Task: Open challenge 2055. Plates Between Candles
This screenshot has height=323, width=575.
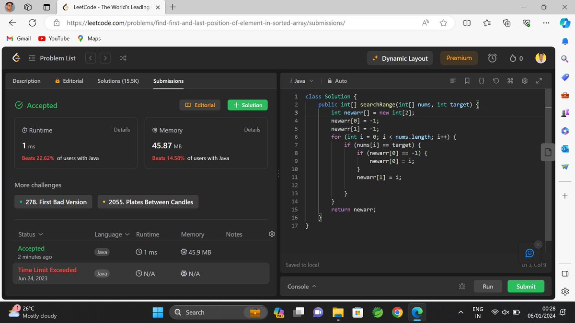Action: tap(148, 202)
